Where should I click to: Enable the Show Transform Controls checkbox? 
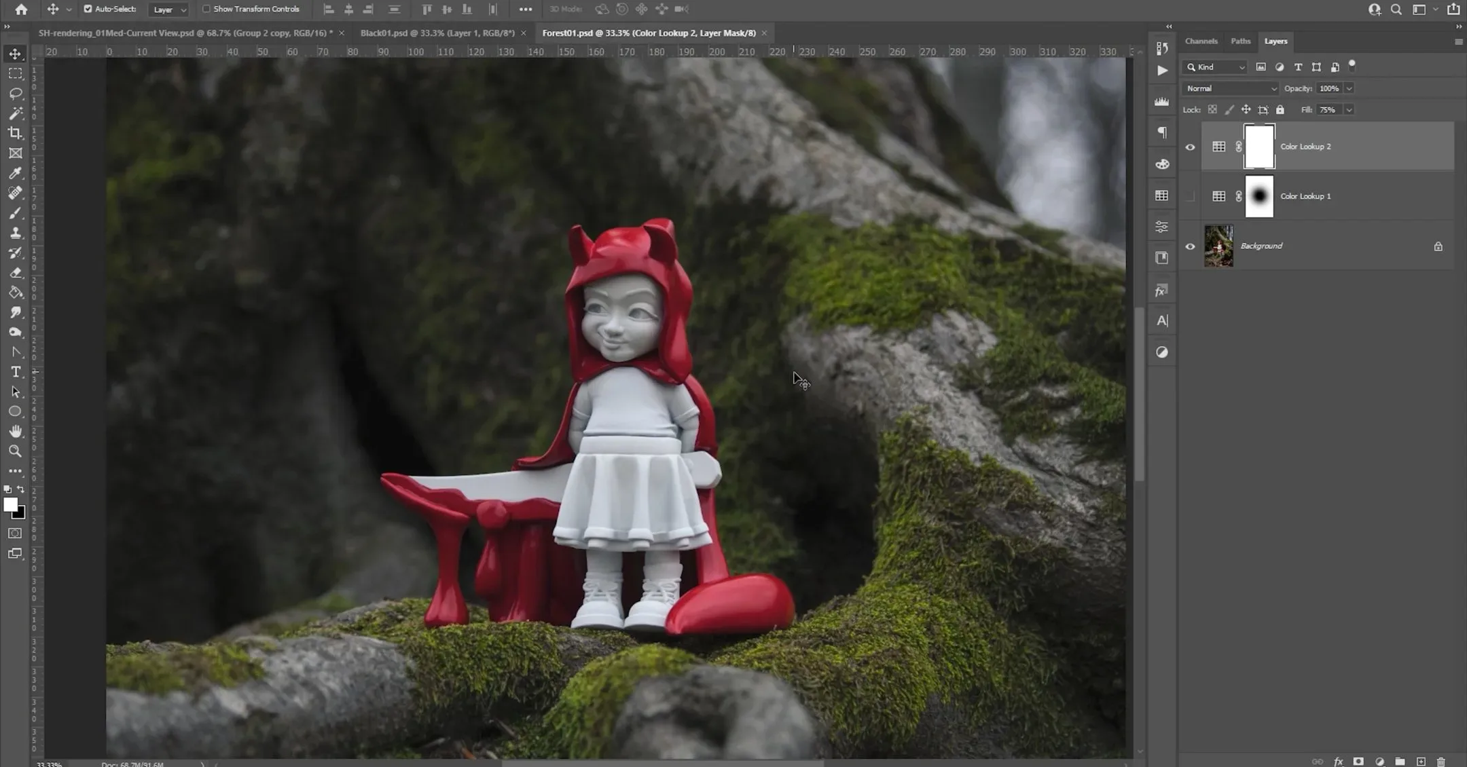[x=206, y=9]
